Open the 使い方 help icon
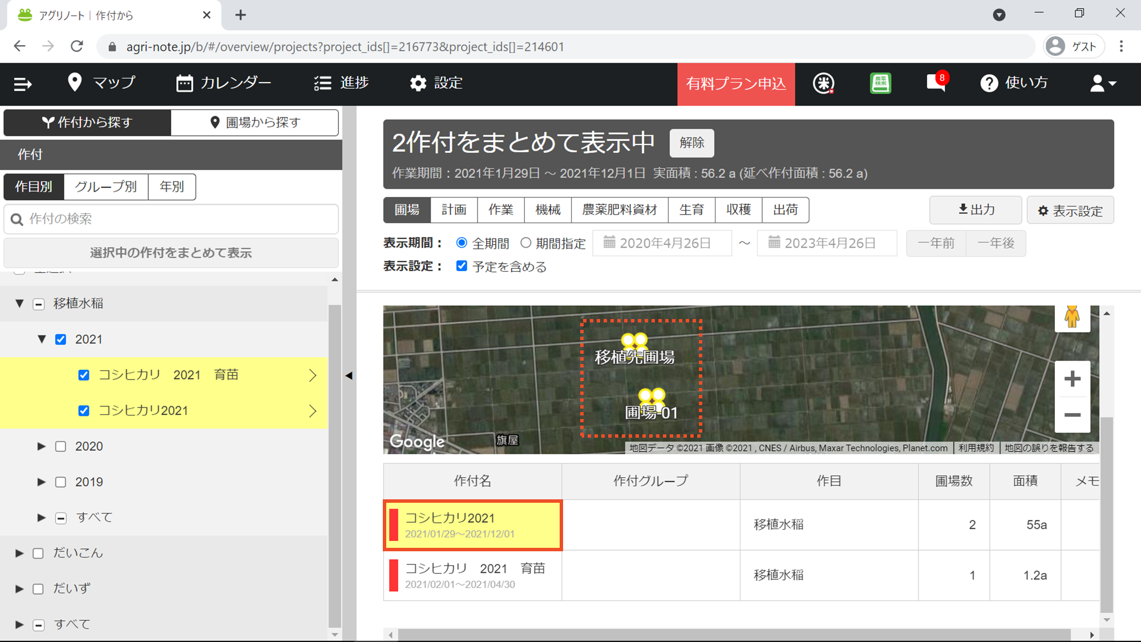The height and width of the screenshot is (642, 1141). click(1014, 83)
